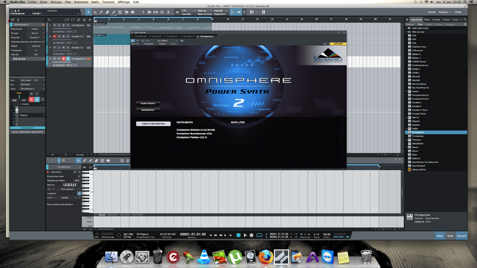Switch to the Effets tab in the browser
The width and height of the screenshot is (477, 268).
(x=427, y=20)
